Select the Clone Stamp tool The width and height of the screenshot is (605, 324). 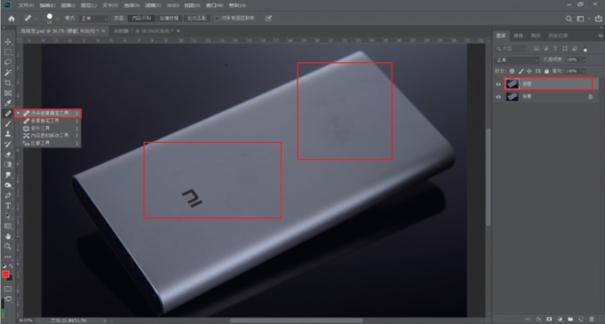coord(8,134)
